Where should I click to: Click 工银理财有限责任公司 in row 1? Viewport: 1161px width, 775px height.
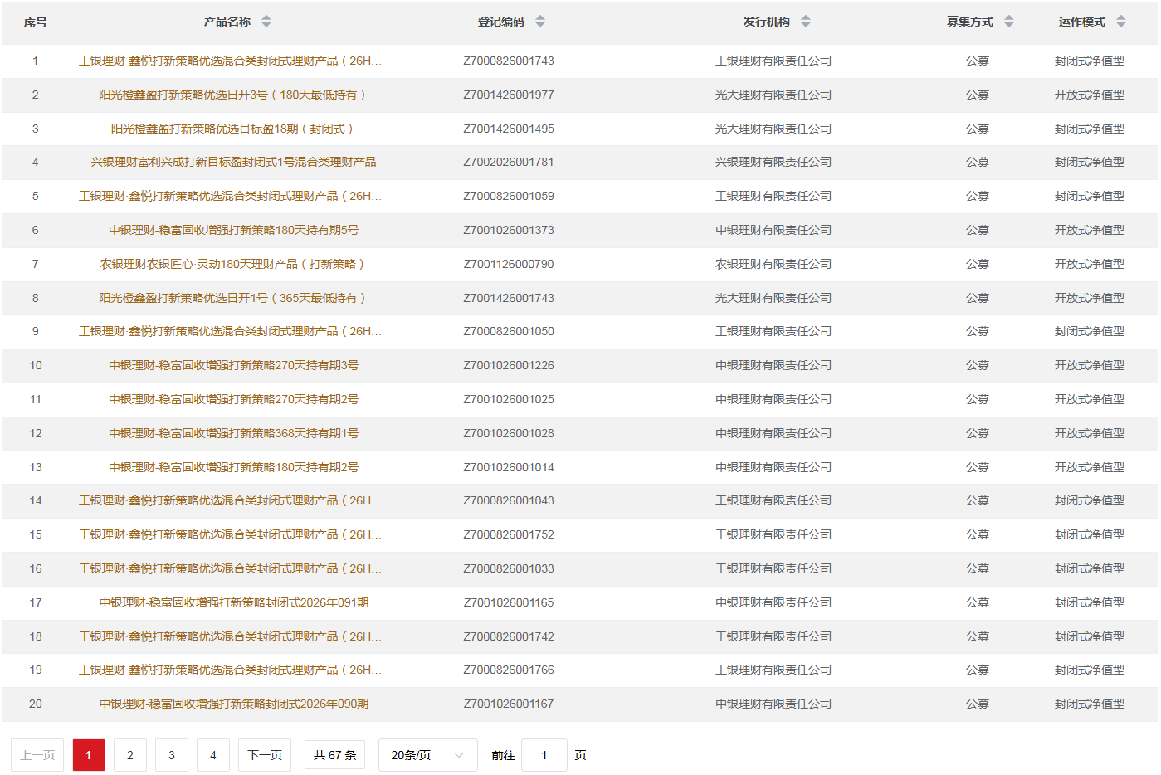point(773,61)
